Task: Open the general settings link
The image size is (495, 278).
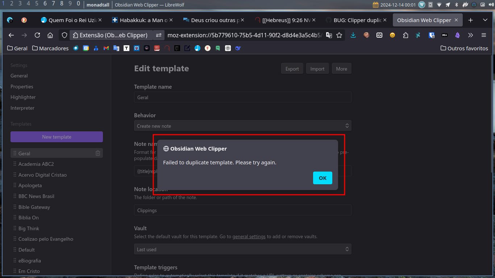Action: 249,236
